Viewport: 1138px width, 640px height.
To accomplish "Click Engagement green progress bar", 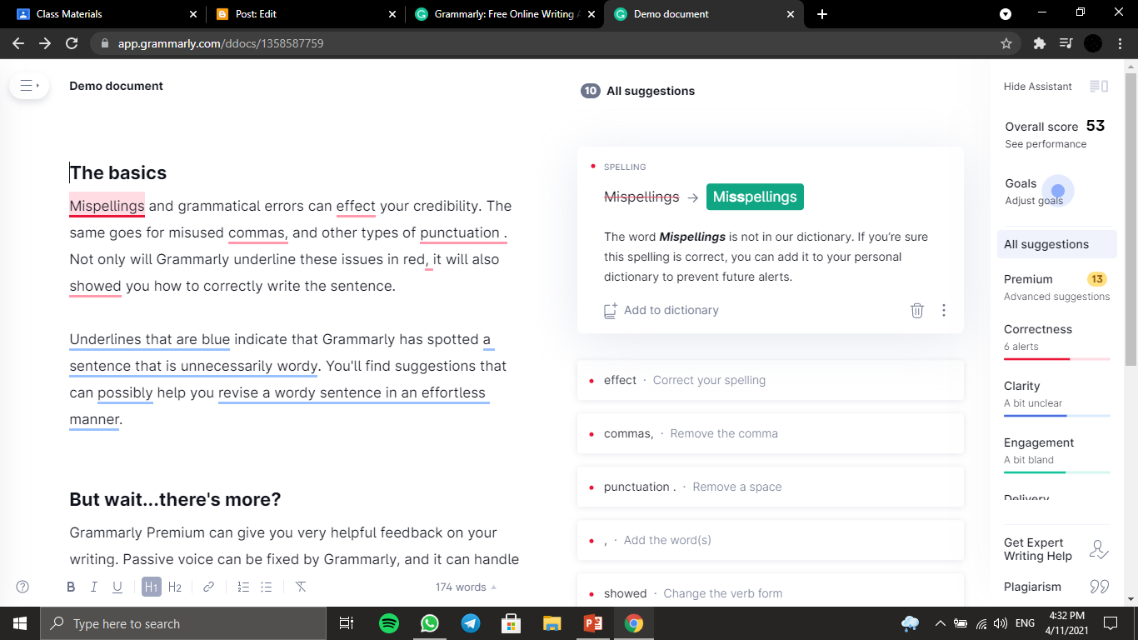I will [1057, 472].
